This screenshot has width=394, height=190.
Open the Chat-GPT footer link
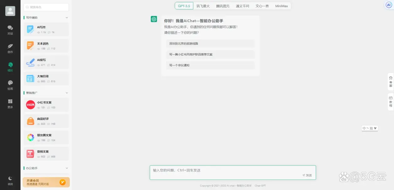click(x=260, y=186)
